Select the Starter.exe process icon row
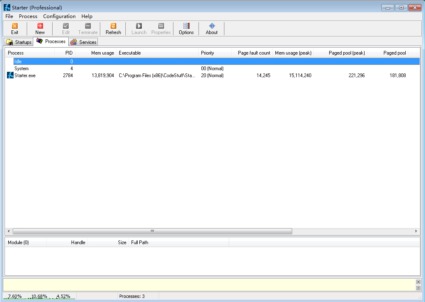The image size is (425, 302). click(11, 75)
